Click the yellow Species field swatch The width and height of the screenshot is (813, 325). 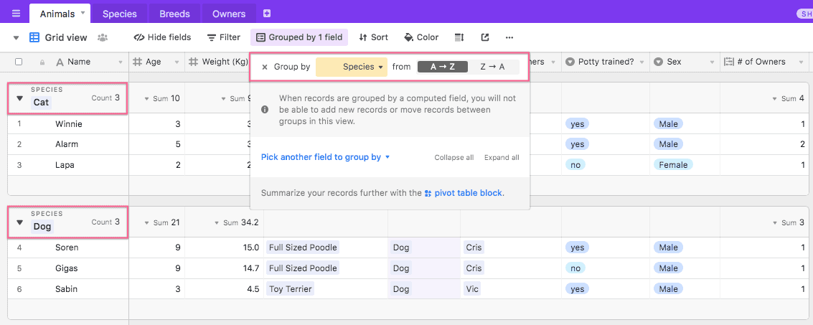(328, 67)
